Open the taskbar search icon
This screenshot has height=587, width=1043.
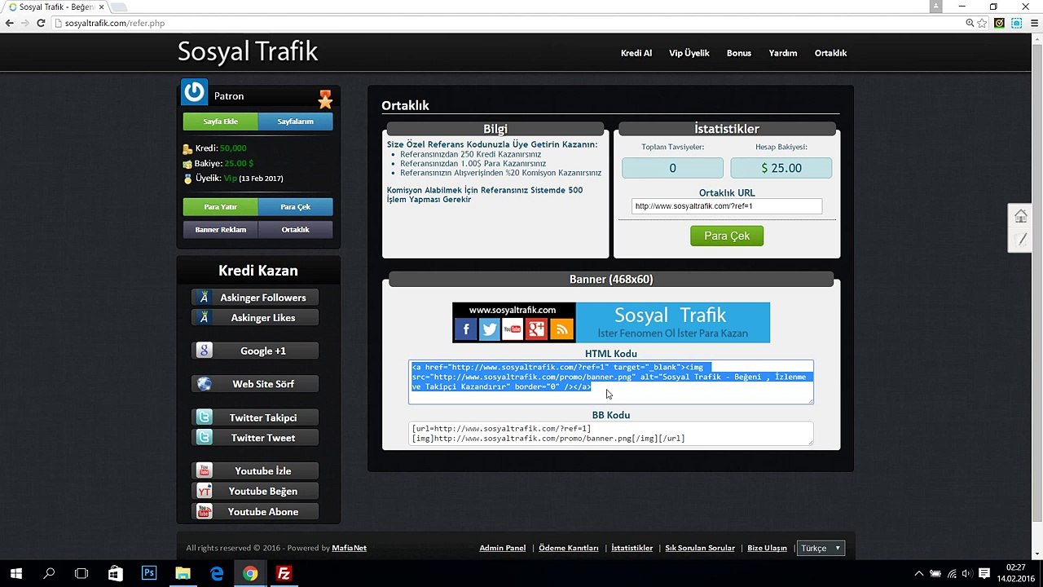49,573
